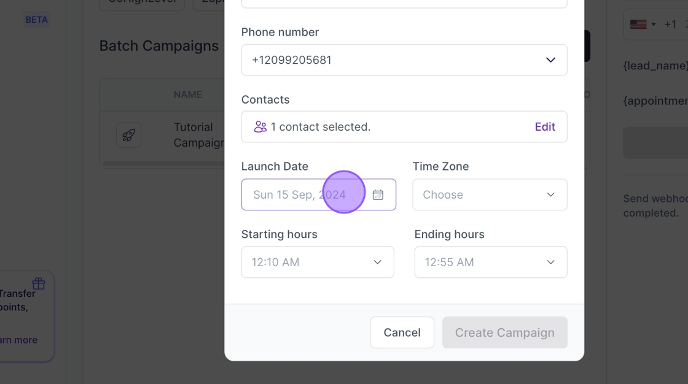The width and height of the screenshot is (688, 384).
Task: Click the Phone number chevron arrow
Action: [550, 60]
